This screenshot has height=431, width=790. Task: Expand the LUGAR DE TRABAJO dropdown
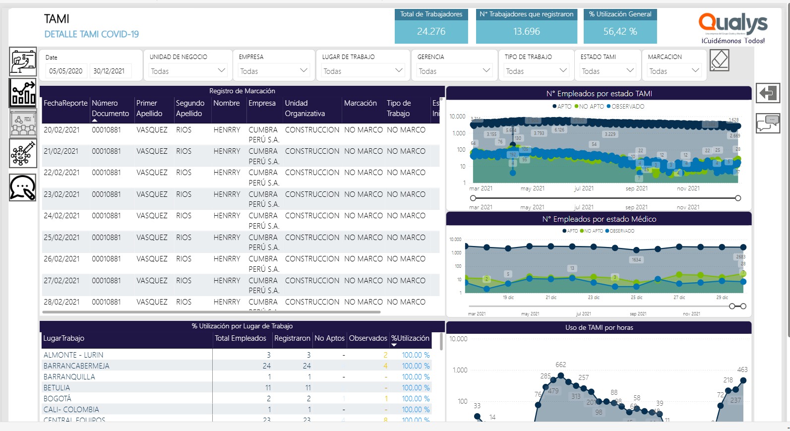pyautogui.click(x=363, y=71)
